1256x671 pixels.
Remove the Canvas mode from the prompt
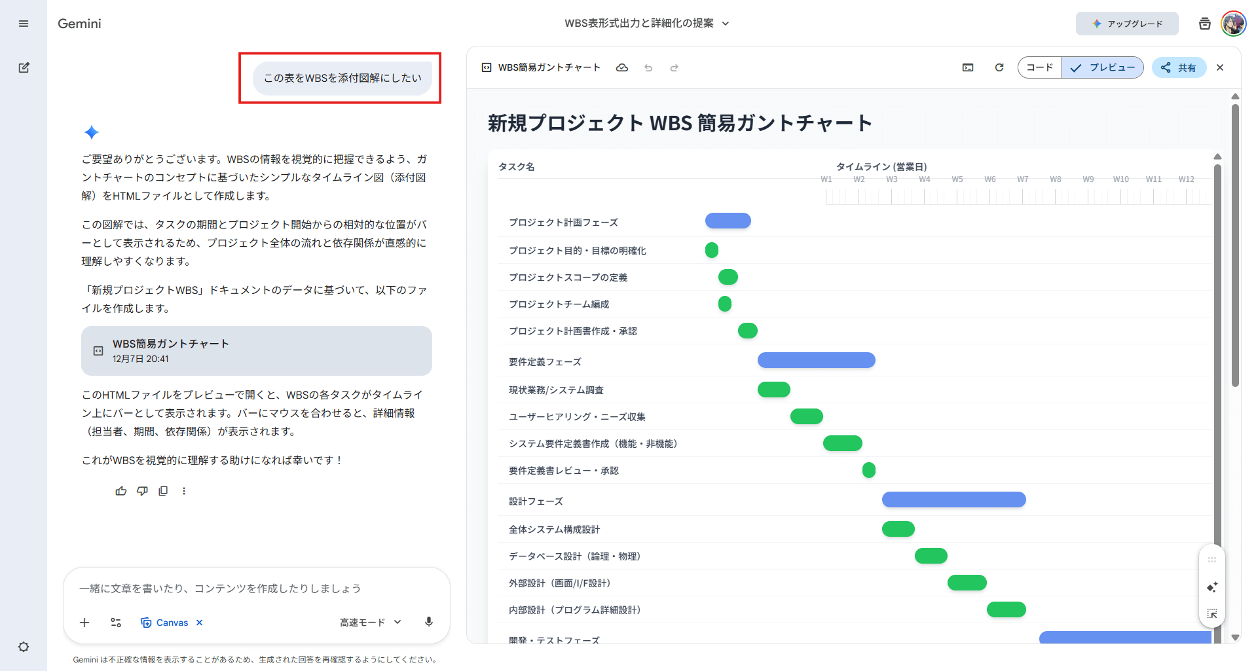coord(199,622)
